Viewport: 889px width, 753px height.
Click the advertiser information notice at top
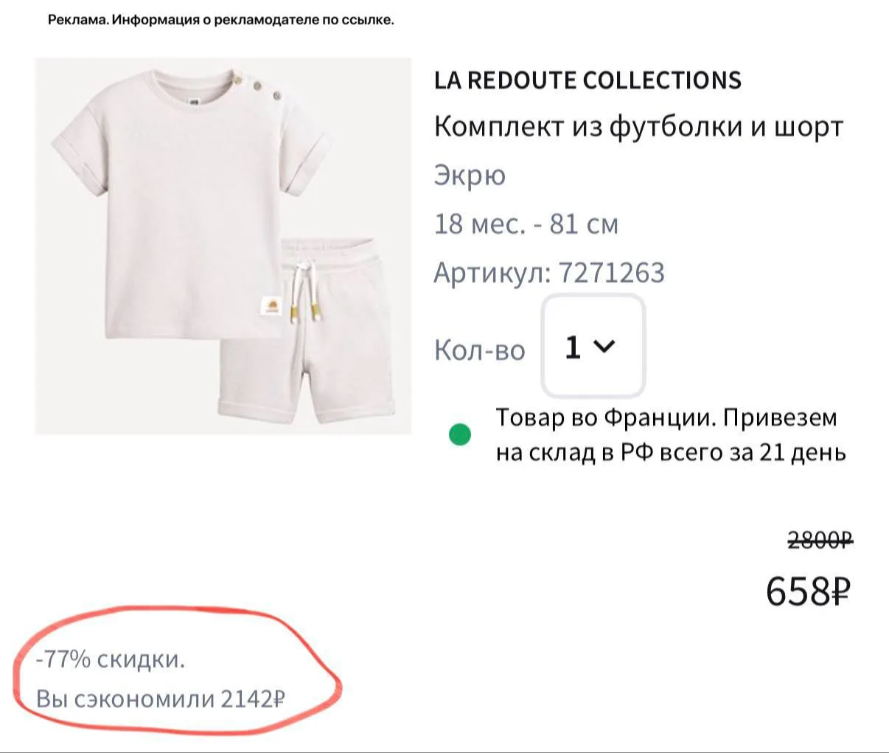pos(221,20)
